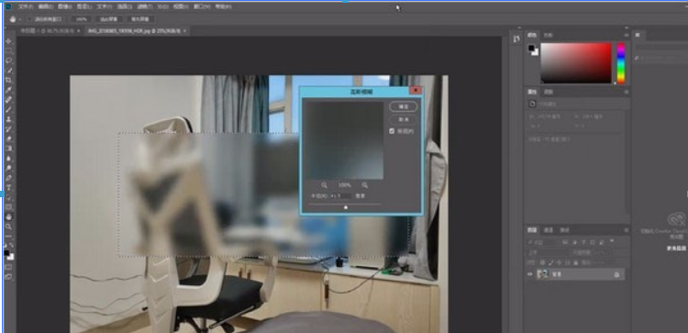
Task: Switch to the 通道 (Channels) tab
Action: tap(549, 230)
